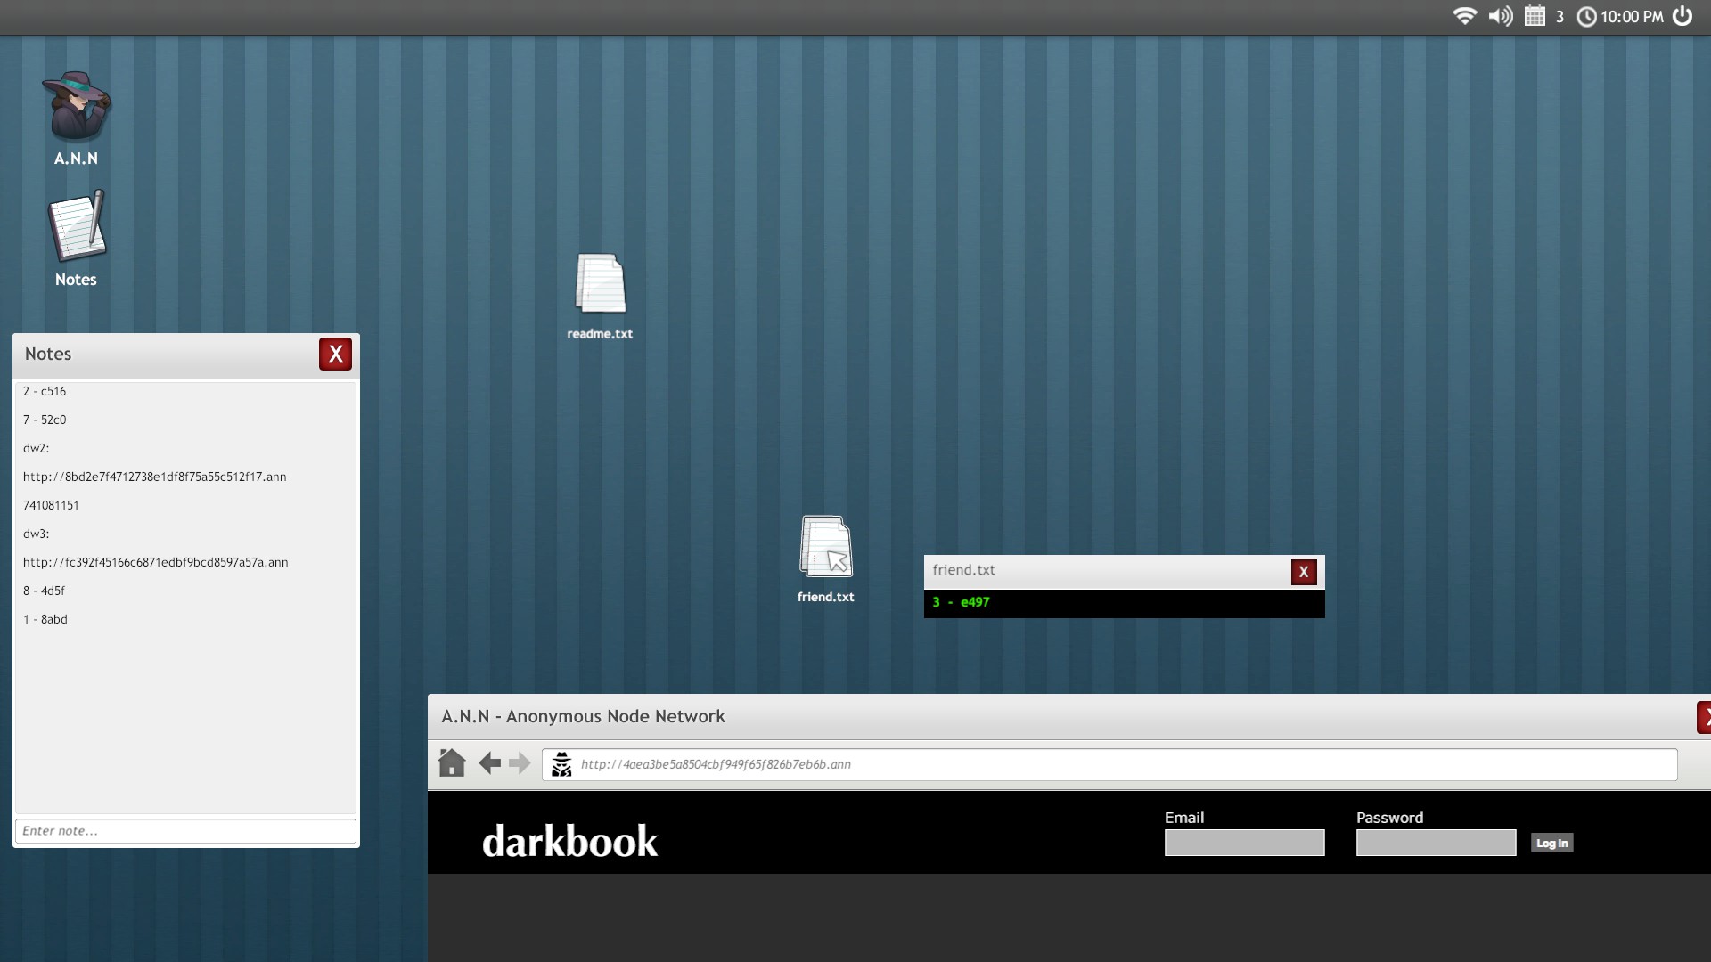The height and width of the screenshot is (962, 1711).
Task: Open the friend.txt file icon
Action: (x=825, y=547)
